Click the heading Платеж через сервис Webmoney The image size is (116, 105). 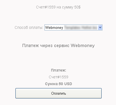point(58,45)
